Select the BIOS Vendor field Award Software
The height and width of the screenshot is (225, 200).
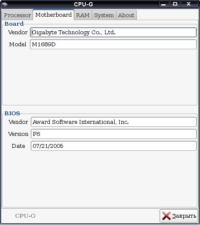[114, 122]
